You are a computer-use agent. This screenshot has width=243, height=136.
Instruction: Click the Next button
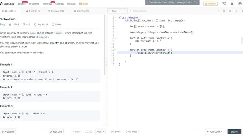pos(100,132)
